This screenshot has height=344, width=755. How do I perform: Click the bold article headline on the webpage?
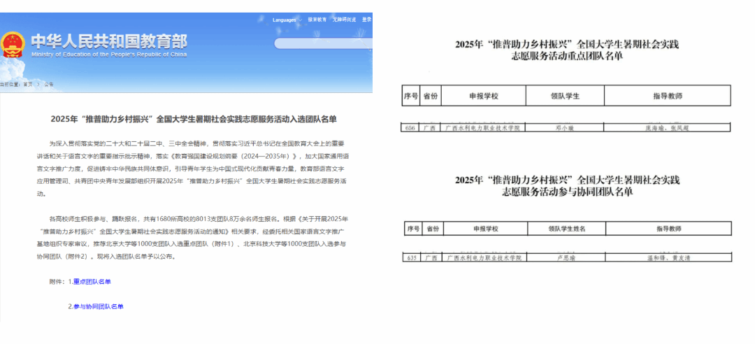pyautogui.click(x=194, y=119)
